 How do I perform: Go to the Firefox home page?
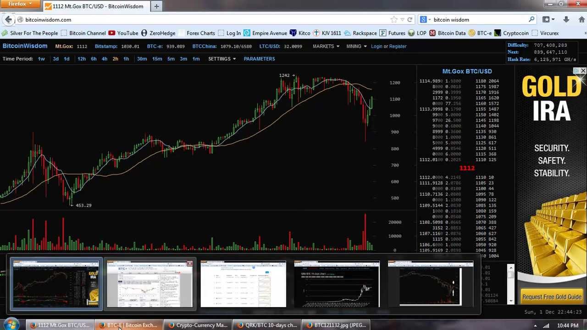[582, 20]
